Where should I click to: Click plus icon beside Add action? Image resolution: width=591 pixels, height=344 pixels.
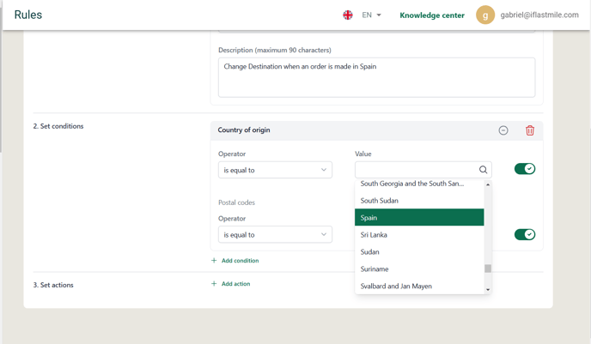(x=214, y=284)
